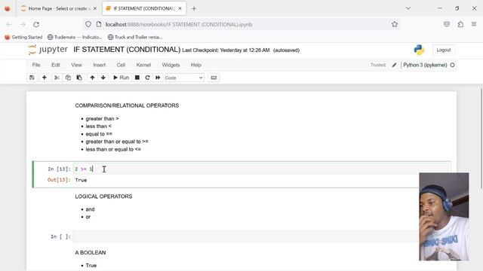Click the Jupyter logo

tap(48, 50)
